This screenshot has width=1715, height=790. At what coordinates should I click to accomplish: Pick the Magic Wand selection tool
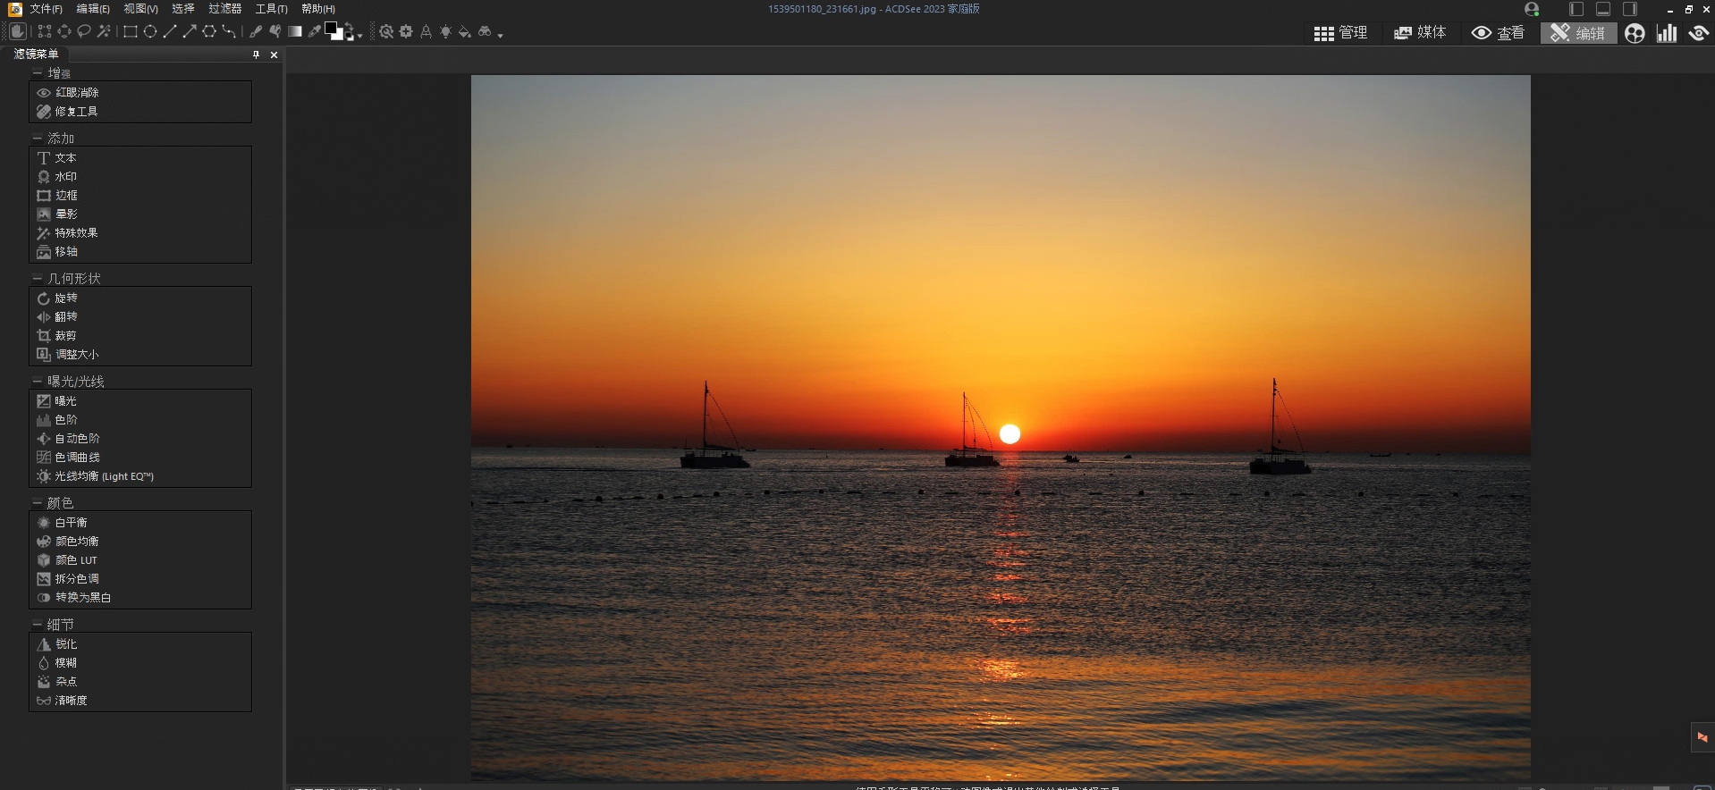click(x=104, y=32)
